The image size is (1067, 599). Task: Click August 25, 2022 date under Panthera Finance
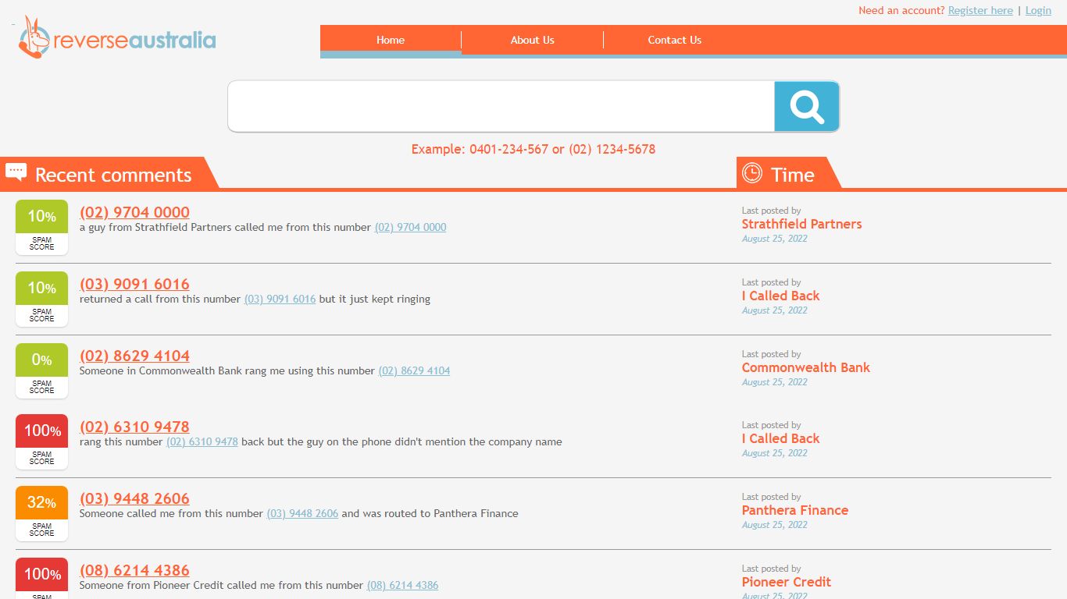tap(775, 525)
